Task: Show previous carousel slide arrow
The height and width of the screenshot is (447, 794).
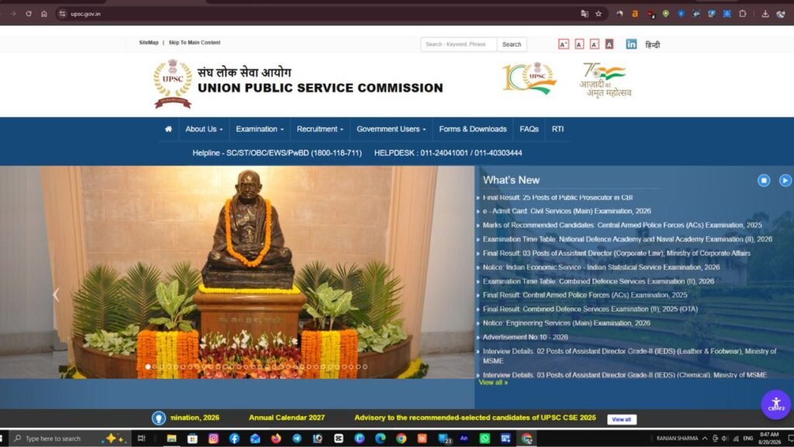Action: [x=56, y=294]
